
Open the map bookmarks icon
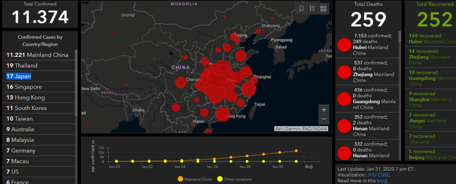(x=301, y=8)
